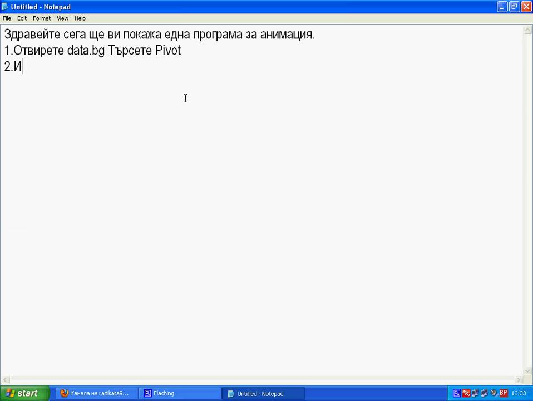This screenshot has width=533, height=401.
Task: Switch to the Firefox window in the taskbar
Action: [x=96, y=393]
